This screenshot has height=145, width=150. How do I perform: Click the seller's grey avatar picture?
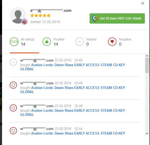click(x=18, y=15)
